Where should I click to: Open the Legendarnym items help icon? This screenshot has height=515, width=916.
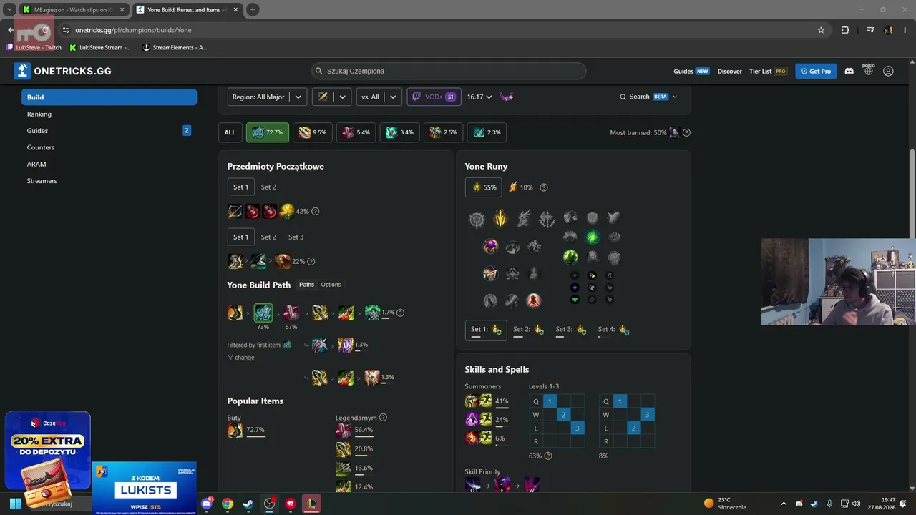[x=383, y=418]
